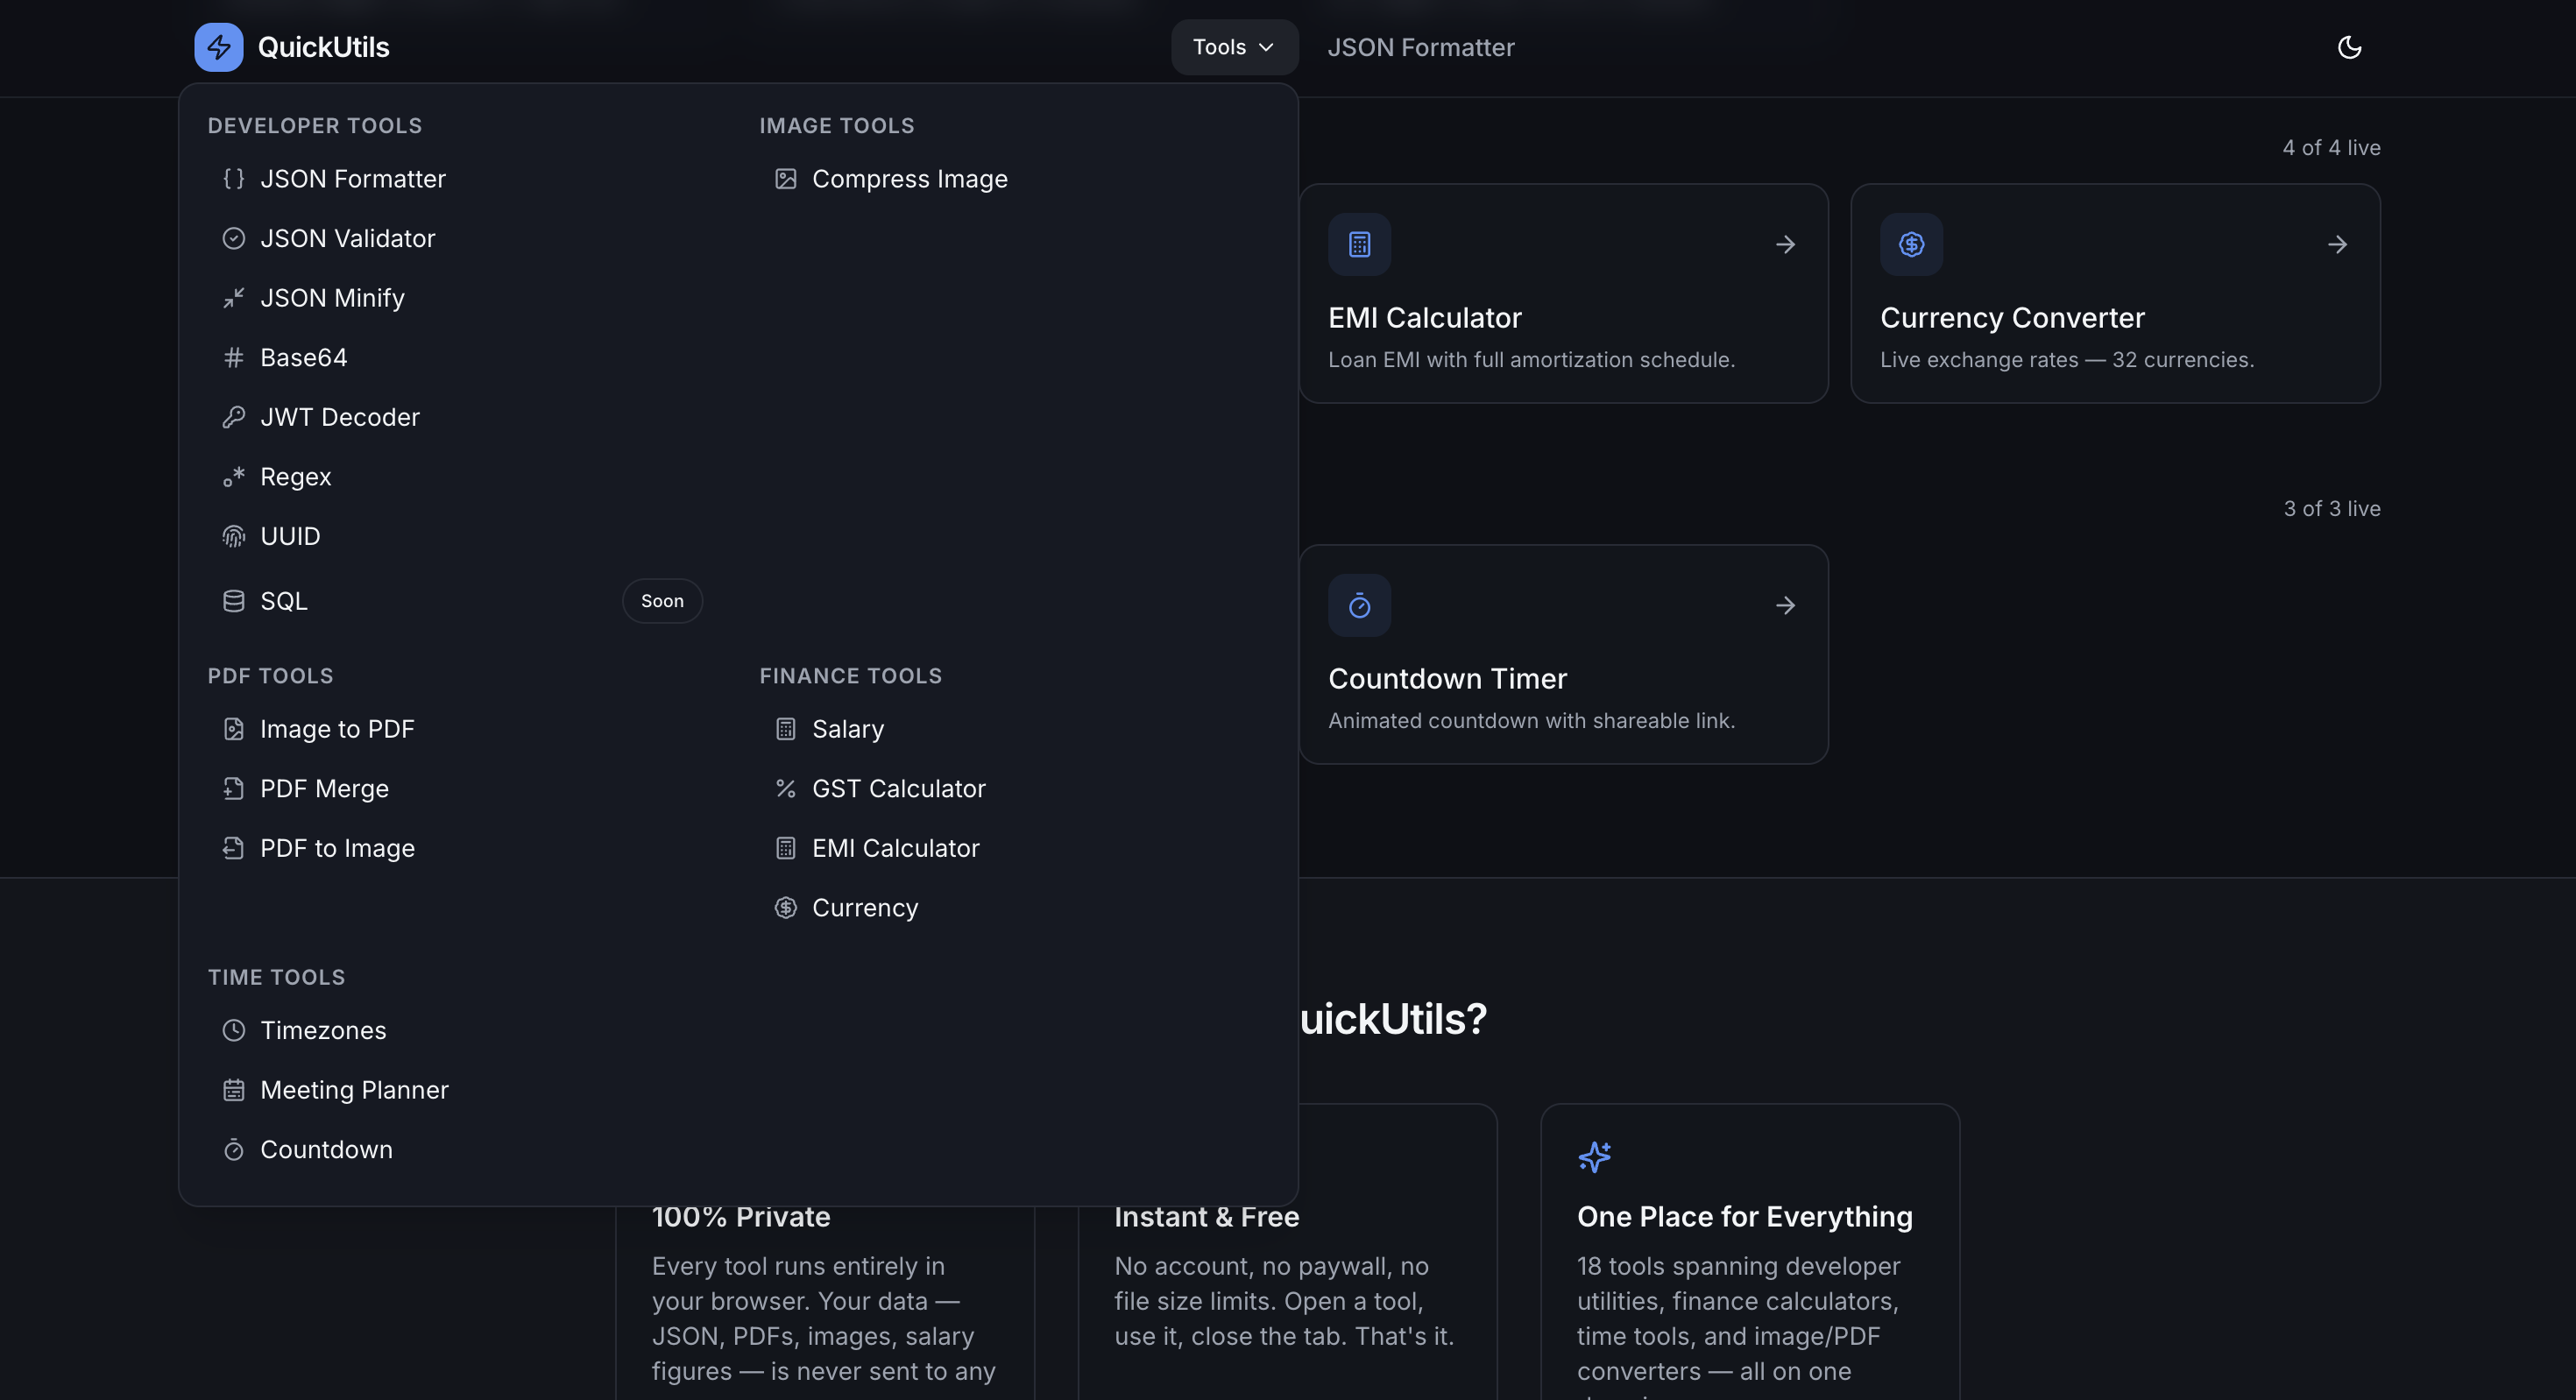
Task: Click the file icon beside PDF to Image
Action: (x=233, y=848)
